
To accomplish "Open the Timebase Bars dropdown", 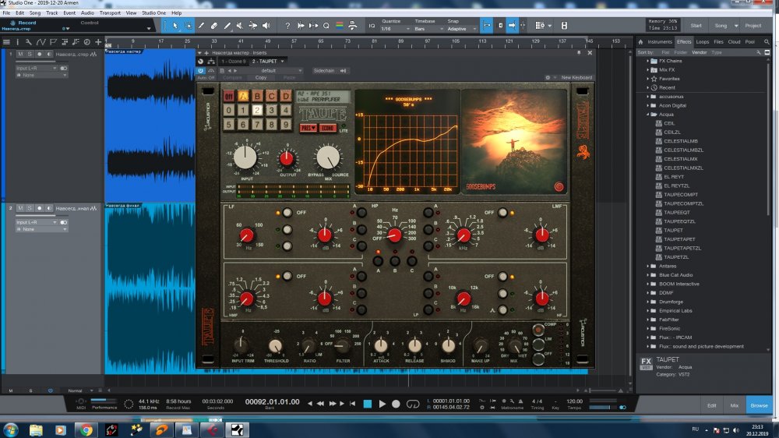I will click(428, 29).
